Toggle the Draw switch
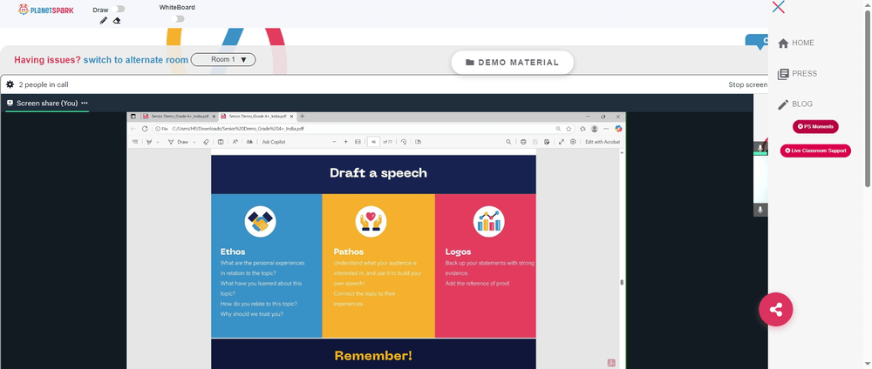Screen dimensions: 872x369 (118, 9)
